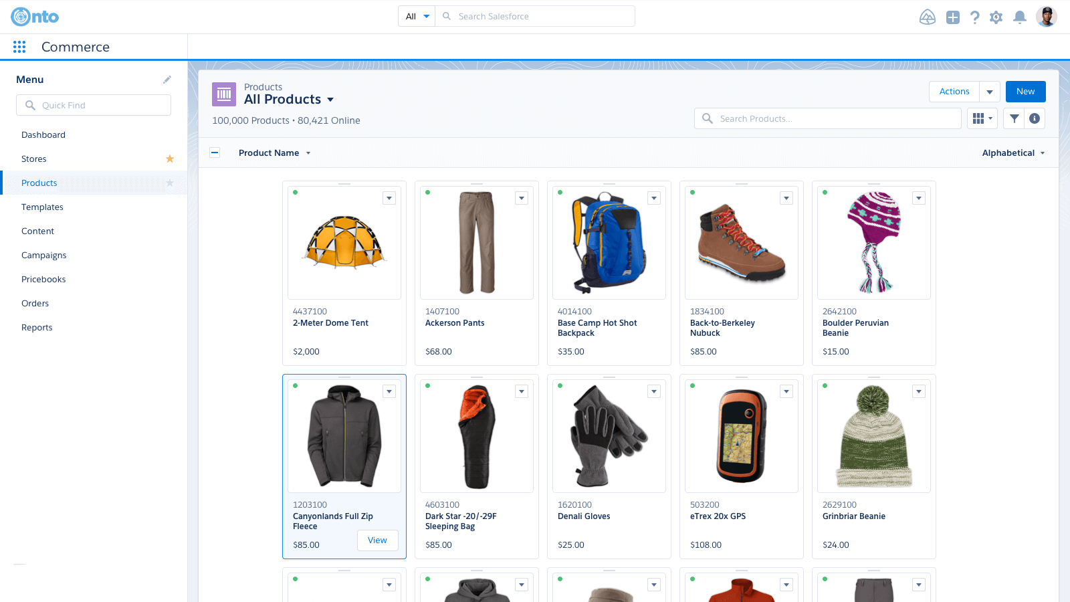Click the filter funnel icon

point(1014,118)
